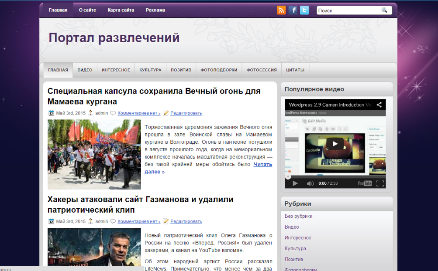This screenshot has width=438, height=271.
Task: Click Комментариев нет under Gazmanov post
Action: (x=139, y=221)
